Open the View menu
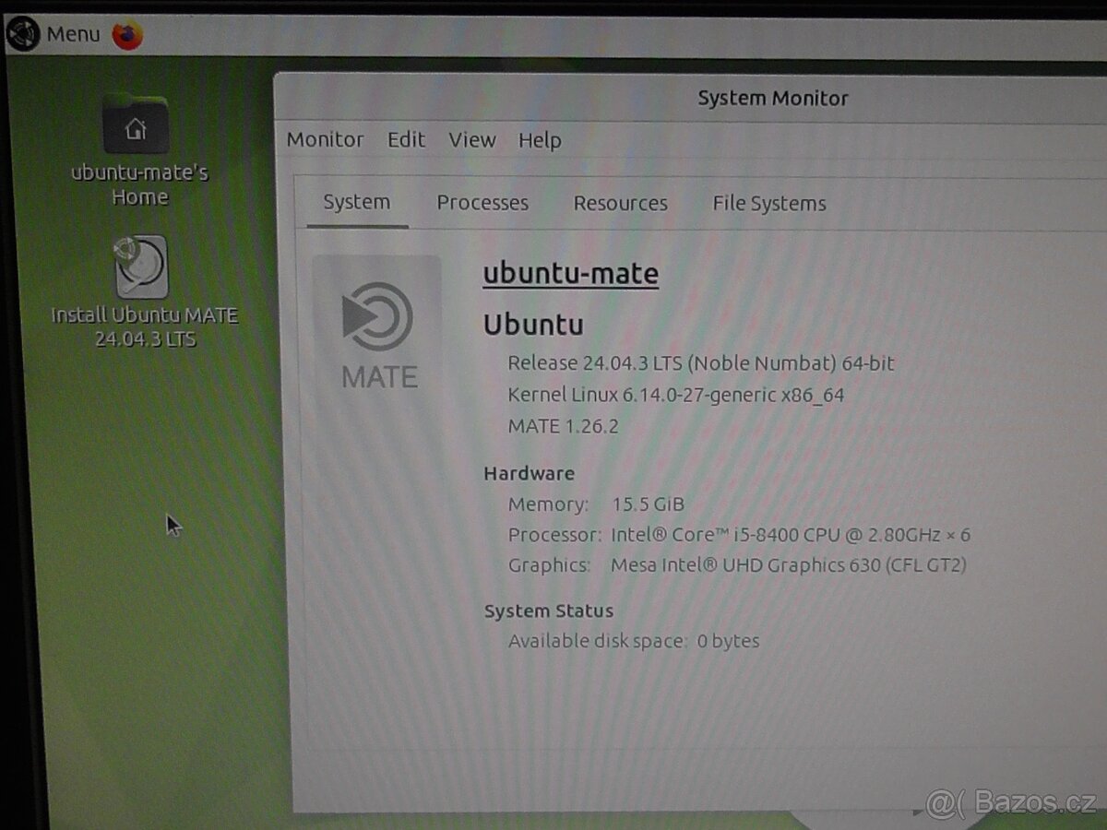This screenshot has width=1107, height=830. point(471,139)
